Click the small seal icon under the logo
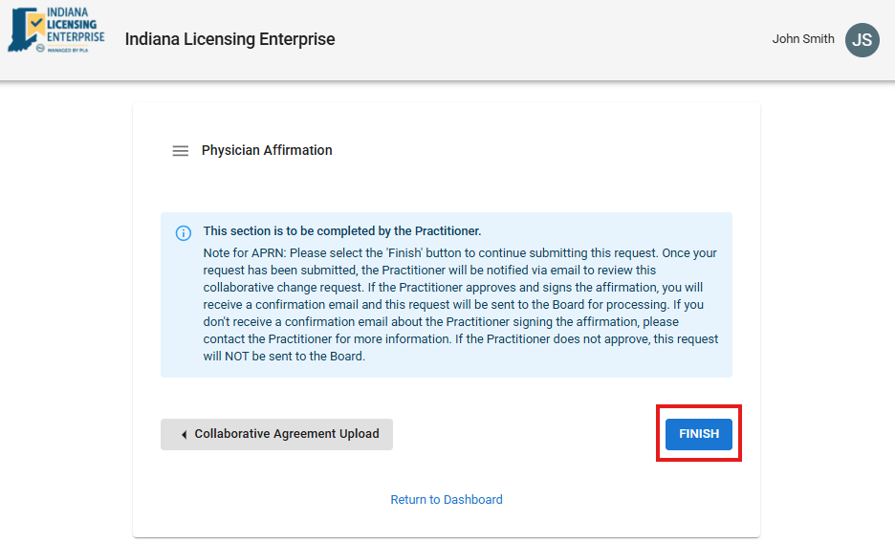The height and width of the screenshot is (543, 895). (x=40, y=48)
